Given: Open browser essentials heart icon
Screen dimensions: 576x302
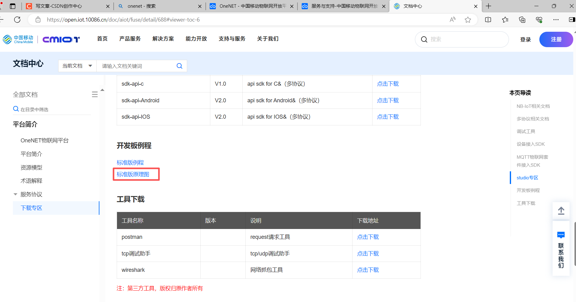Looking at the screenshot, I should (539, 20).
